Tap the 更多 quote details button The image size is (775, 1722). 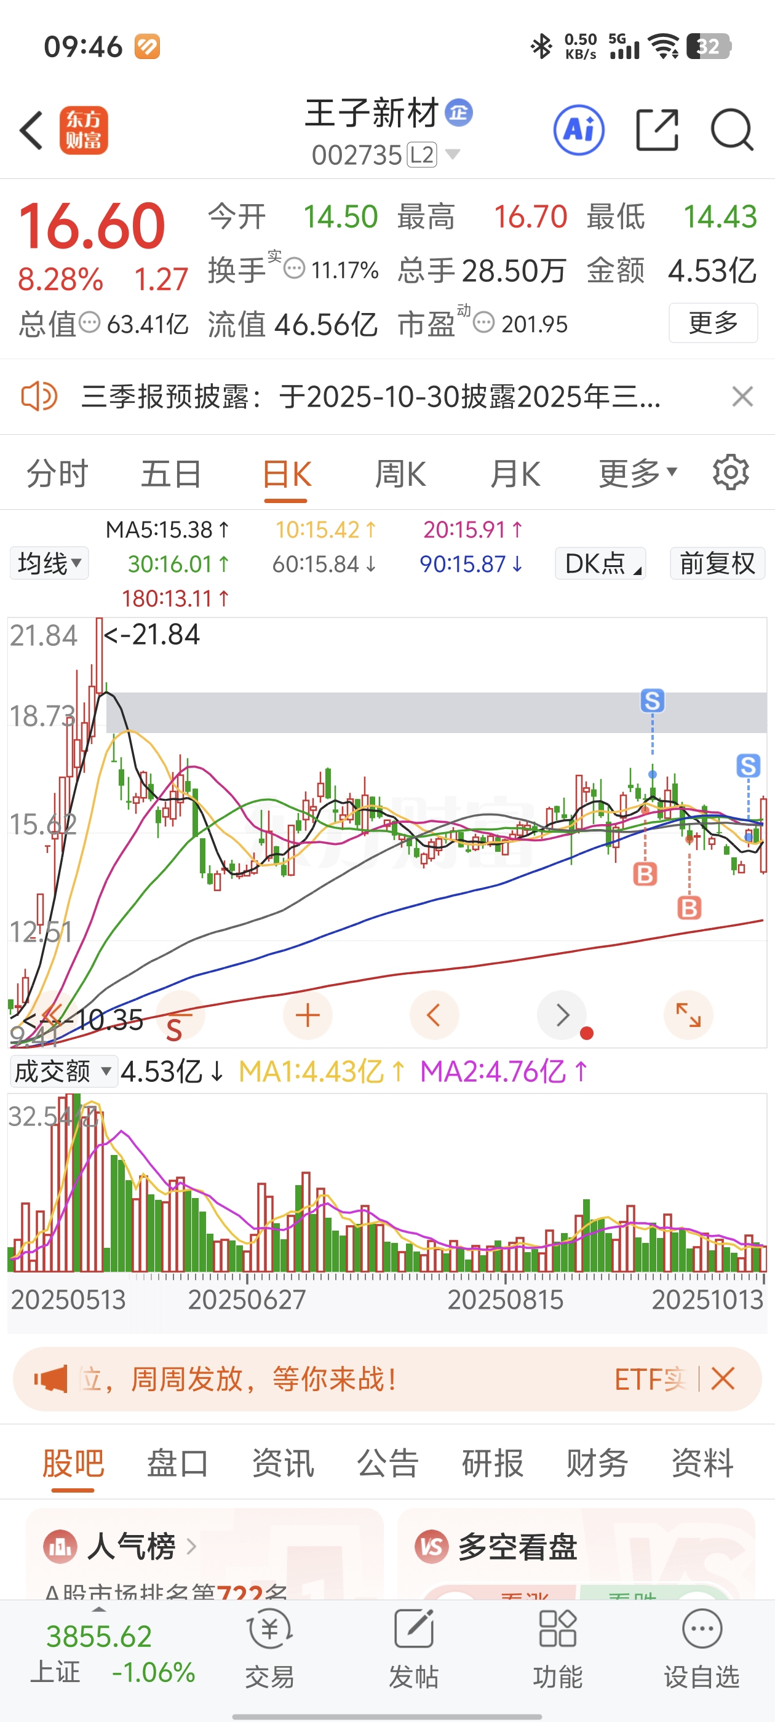[713, 323]
